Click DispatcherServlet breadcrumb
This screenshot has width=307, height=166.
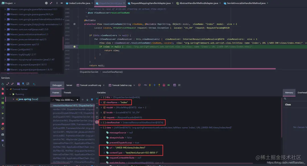pos(89,72)
